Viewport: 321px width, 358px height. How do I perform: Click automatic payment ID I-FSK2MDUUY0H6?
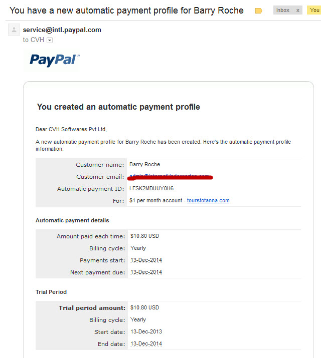pos(151,188)
